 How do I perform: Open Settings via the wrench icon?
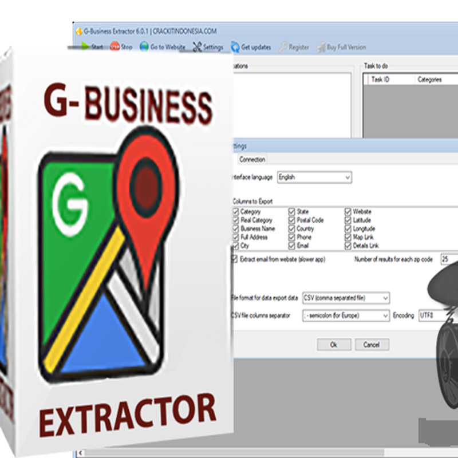(x=196, y=46)
